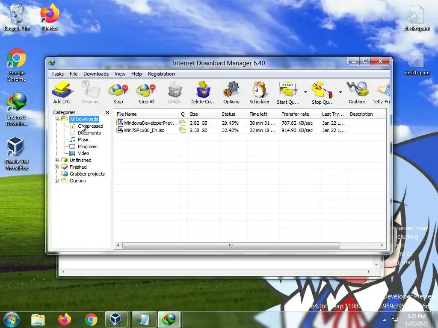The image size is (438, 328).
Task: Select the Video category
Action: [x=83, y=153]
